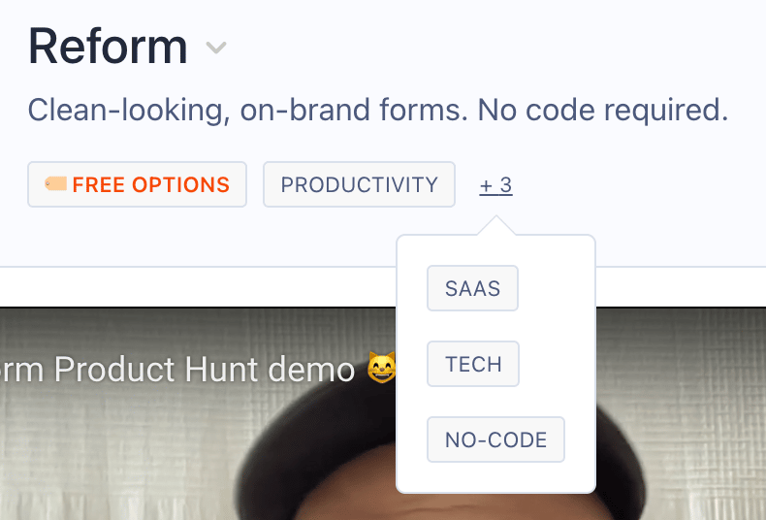Choose the TECH tag in popover

(x=473, y=364)
